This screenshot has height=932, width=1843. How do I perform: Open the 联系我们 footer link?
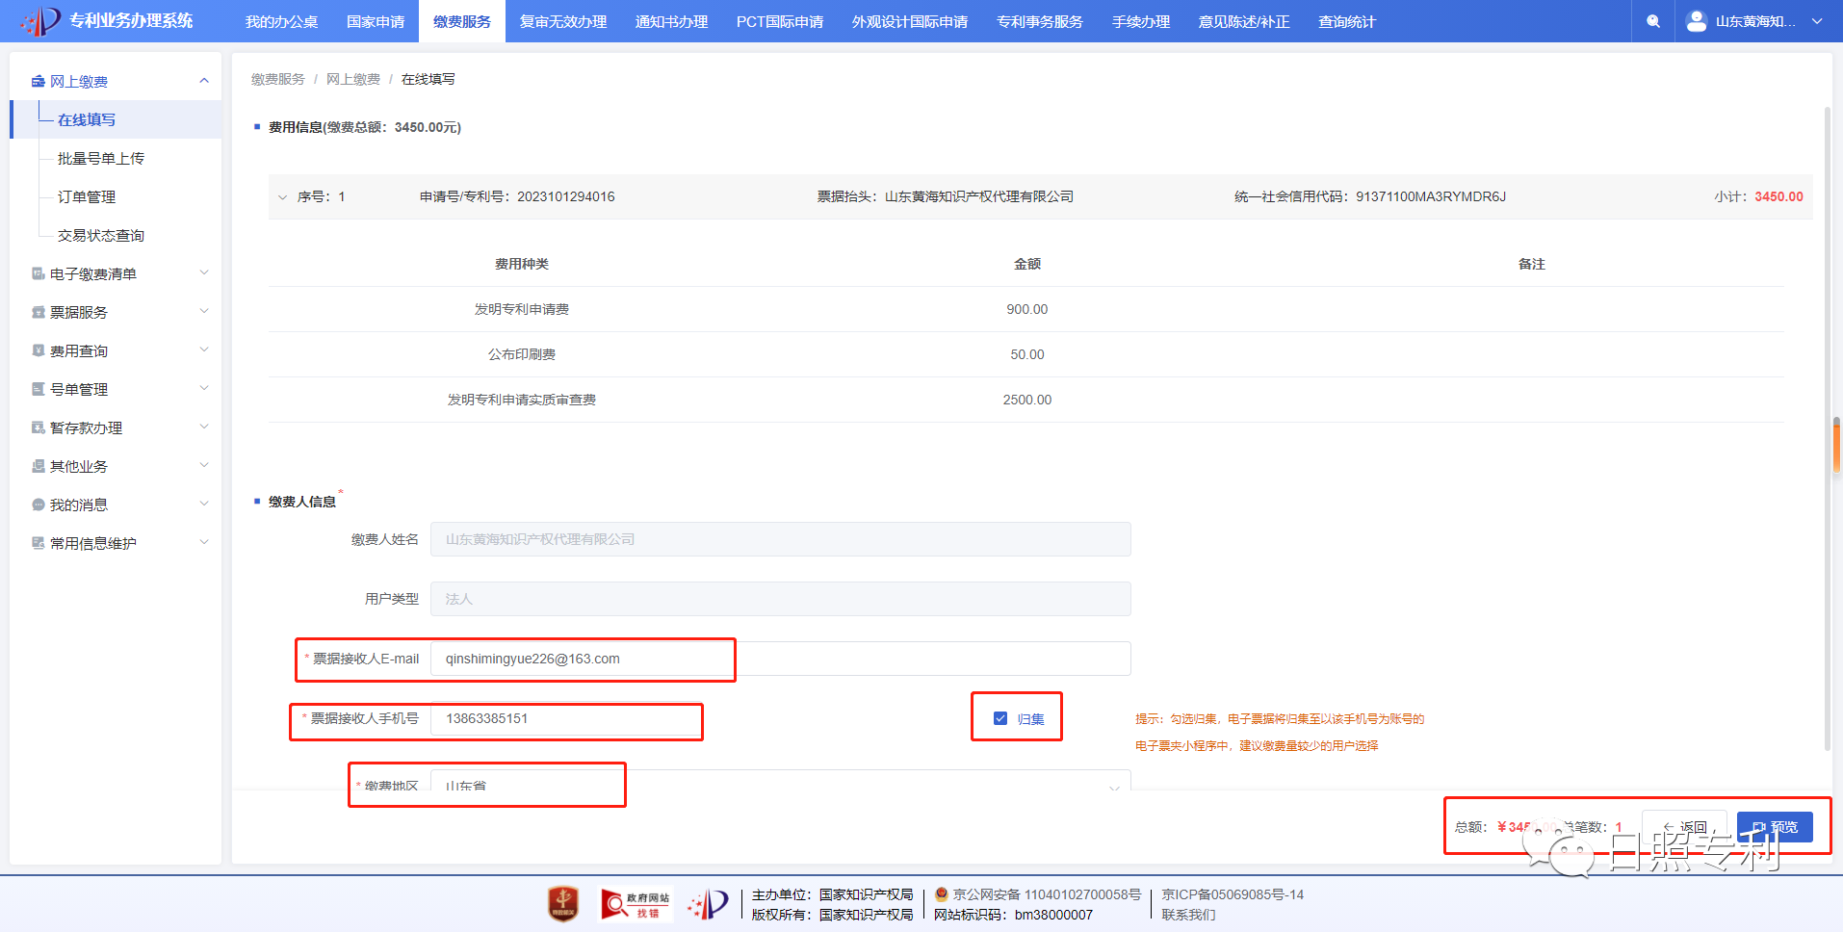coord(1188,915)
